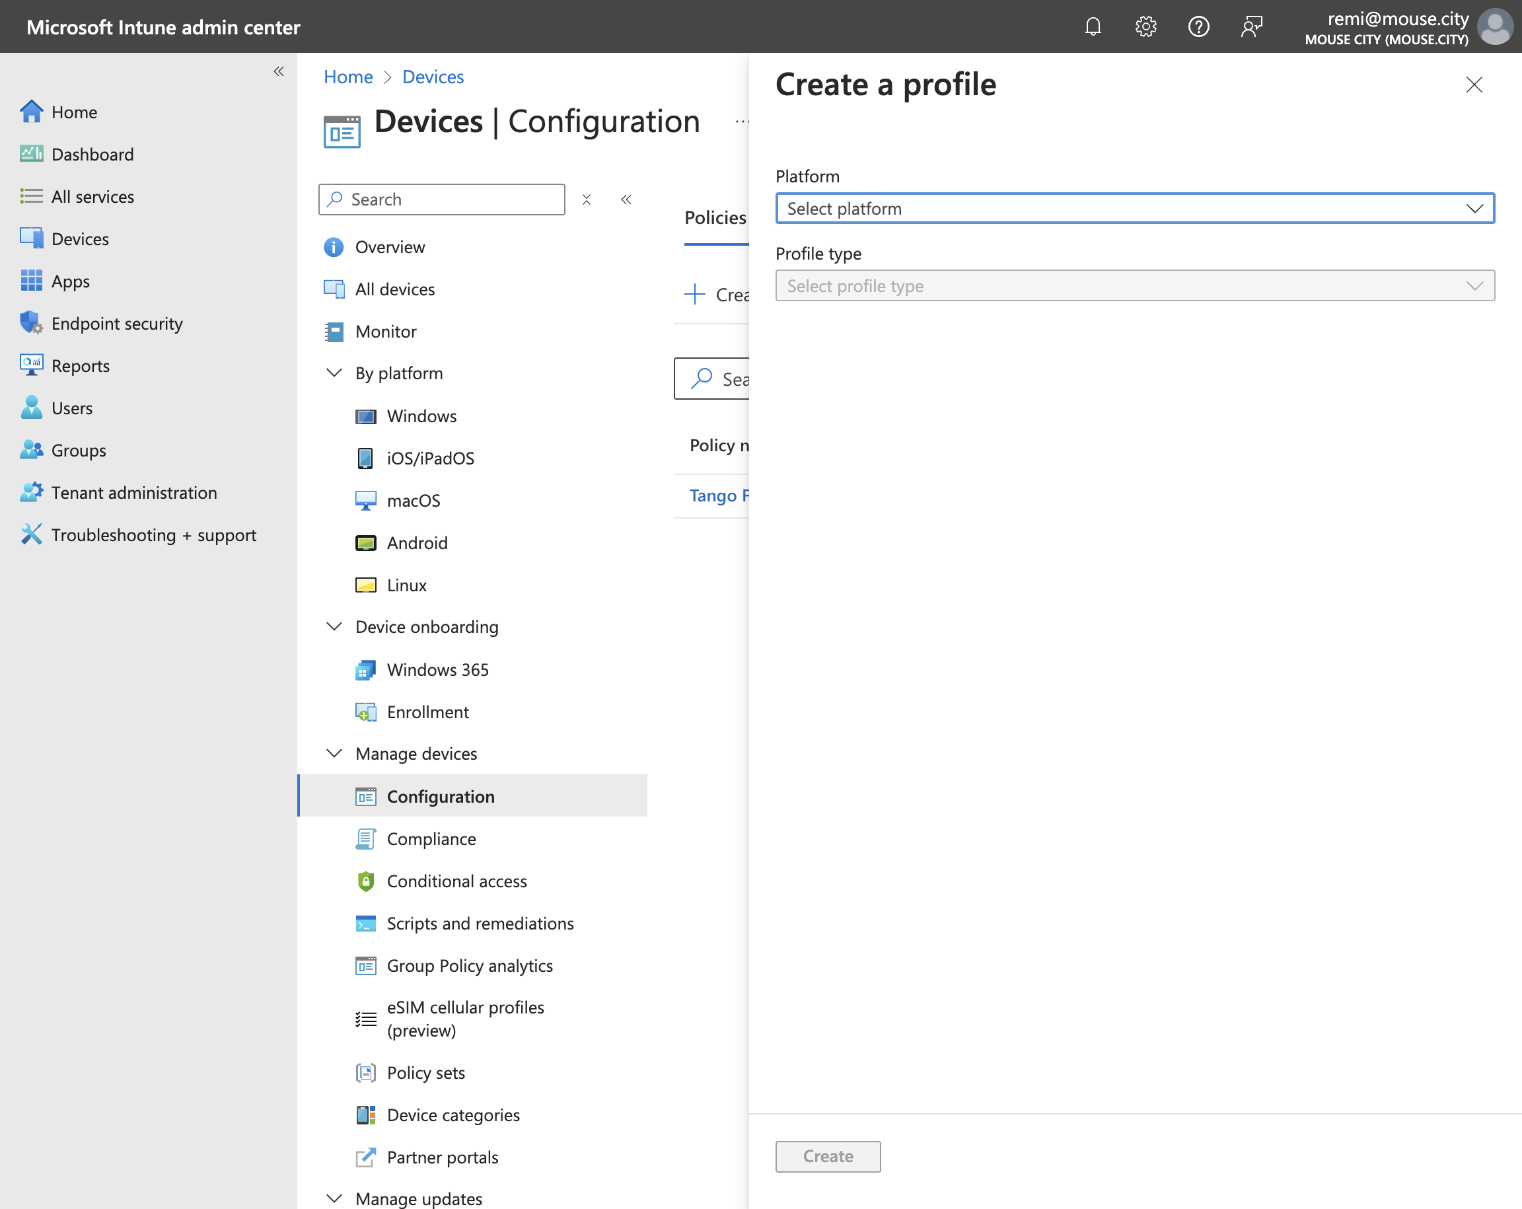This screenshot has height=1209, width=1522.
Task: Collapse the Devices menu pane
Action: point(626,200)
